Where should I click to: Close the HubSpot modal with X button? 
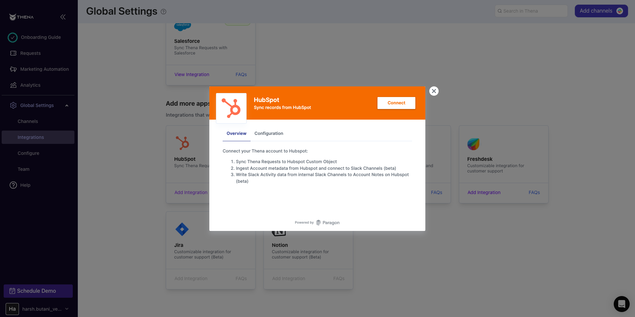434,91
